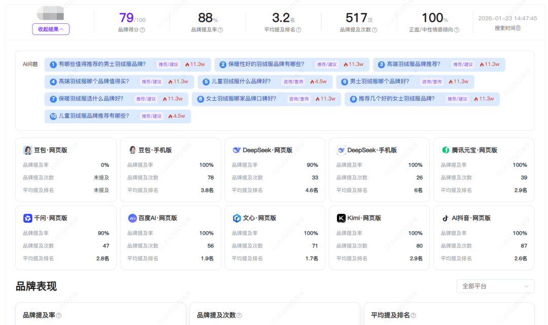Image resolution: width=548 pixels, height=325 pixels.
Task: Select question 1 有哪些值得推荐的男士羽绒服品牌
Action: coord(101,64)
